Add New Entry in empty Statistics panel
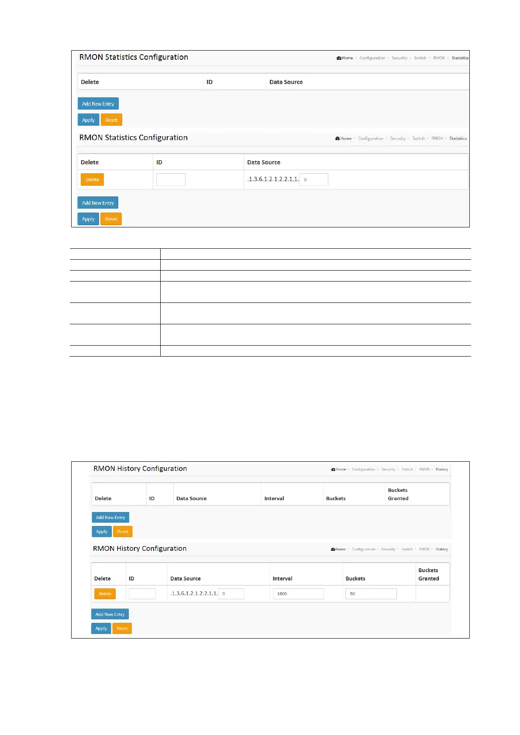The width and height of the screenshot is (520, 735). 98,104
